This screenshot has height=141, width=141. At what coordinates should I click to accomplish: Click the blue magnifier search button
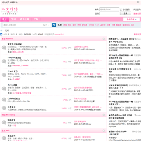coord(54,25)
